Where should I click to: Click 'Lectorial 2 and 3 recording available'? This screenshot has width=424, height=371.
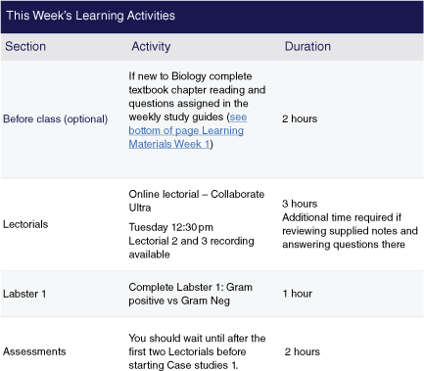coord(191,248)
